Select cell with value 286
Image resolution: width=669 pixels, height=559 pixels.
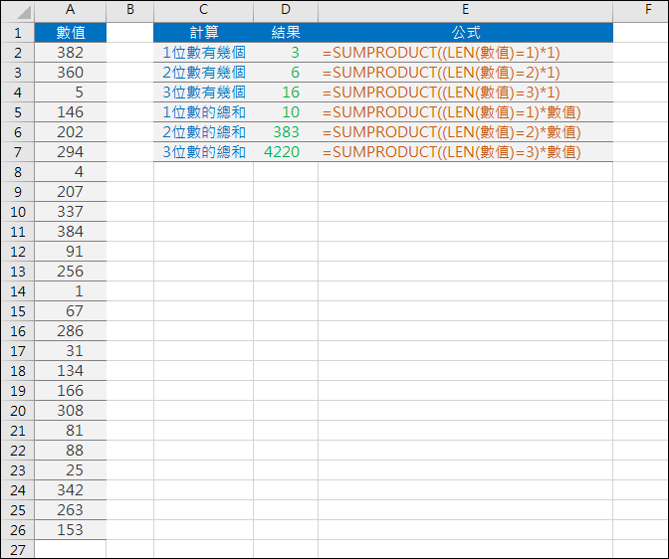(x=71, y=331)
